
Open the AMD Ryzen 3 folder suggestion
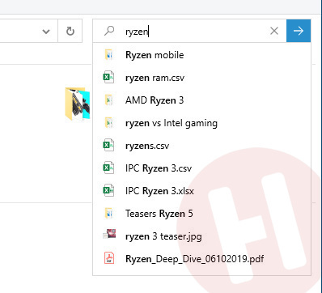tap(201, 100)
